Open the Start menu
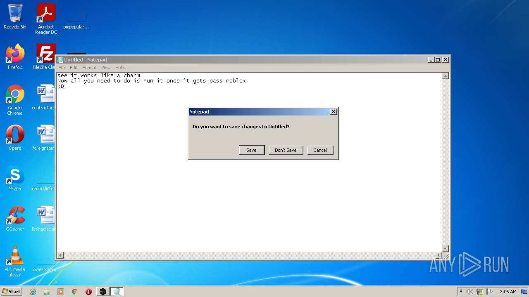The height and width of the screenshot is (297, 529). coord(12,292)
